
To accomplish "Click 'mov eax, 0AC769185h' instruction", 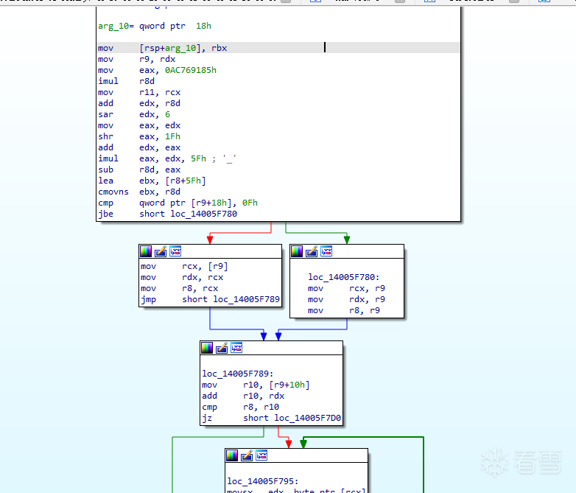I will [x=157, y=70].
